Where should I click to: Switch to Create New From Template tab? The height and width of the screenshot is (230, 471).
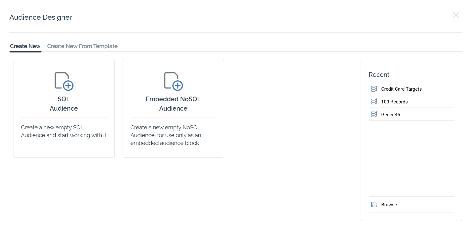pyautogui.click(x=82, y=46)
